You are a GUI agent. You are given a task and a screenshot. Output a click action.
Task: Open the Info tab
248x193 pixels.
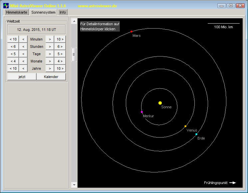(63, 12)
